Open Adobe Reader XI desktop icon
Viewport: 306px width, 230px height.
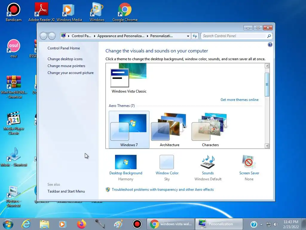pyautogui.click(x=41, y=12)
